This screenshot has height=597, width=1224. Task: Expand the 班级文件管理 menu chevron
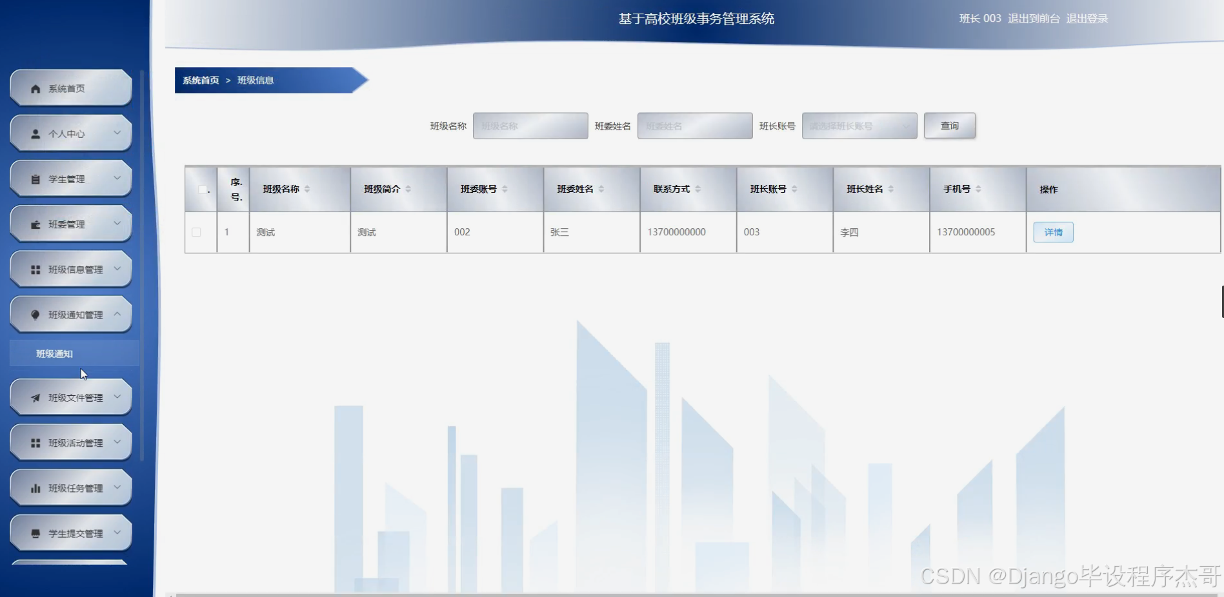[117, 396]
